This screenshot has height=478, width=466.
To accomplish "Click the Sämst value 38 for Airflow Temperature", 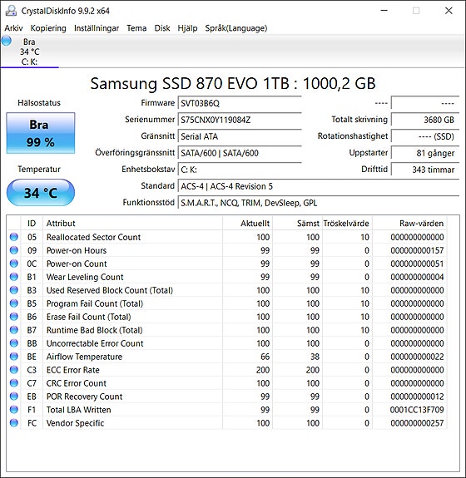I will click(315, 357).
